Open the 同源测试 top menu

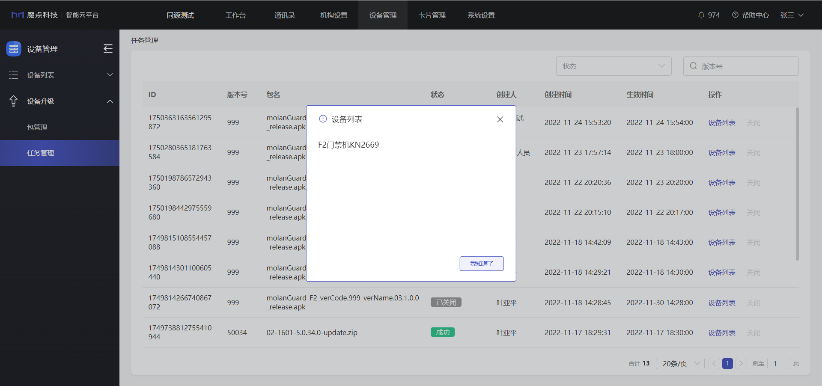180,15
